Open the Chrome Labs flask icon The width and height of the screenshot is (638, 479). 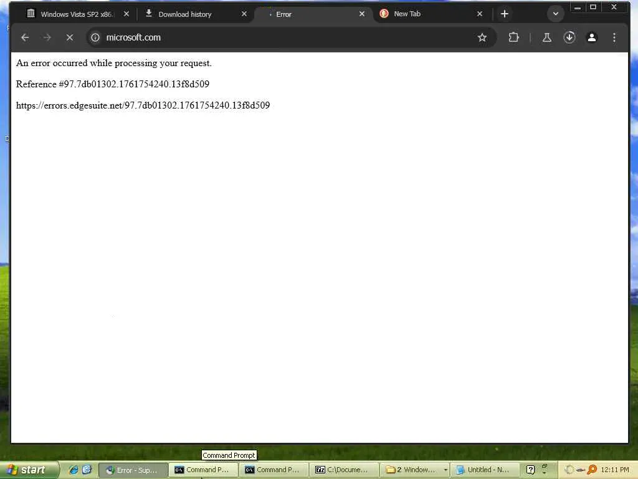pyautogui.click(x=547, y=37)
